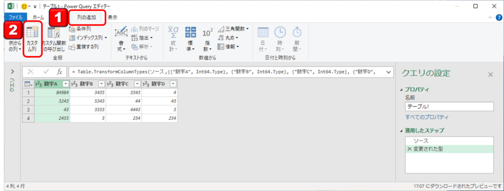The width and height of the screenshot is (504, 191).
Task: Select cell with value 3435
Action: (x=88, y=92)
